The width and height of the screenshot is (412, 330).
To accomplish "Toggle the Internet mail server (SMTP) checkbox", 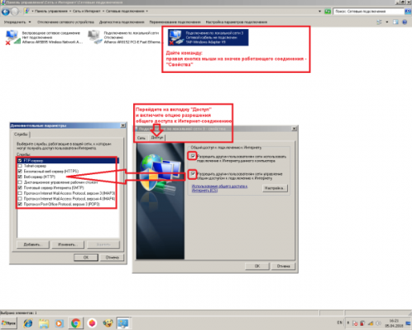I will pos(20,187).
